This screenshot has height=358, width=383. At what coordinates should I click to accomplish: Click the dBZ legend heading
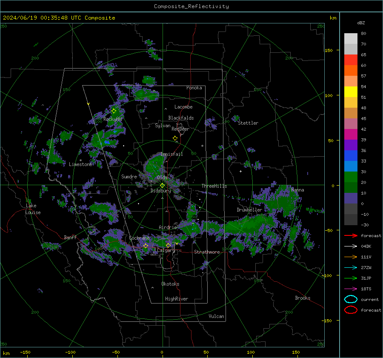point(361,23)
